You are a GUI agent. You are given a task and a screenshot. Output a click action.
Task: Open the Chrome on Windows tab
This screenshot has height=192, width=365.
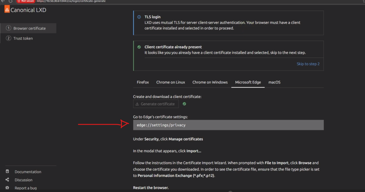click(210, 82)
